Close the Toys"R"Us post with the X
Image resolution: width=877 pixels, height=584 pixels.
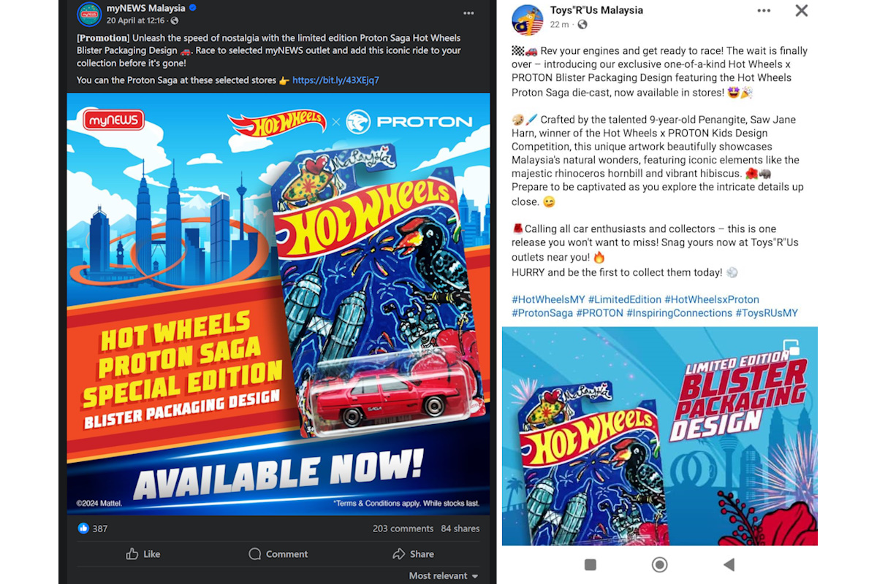tap(801, 10)
